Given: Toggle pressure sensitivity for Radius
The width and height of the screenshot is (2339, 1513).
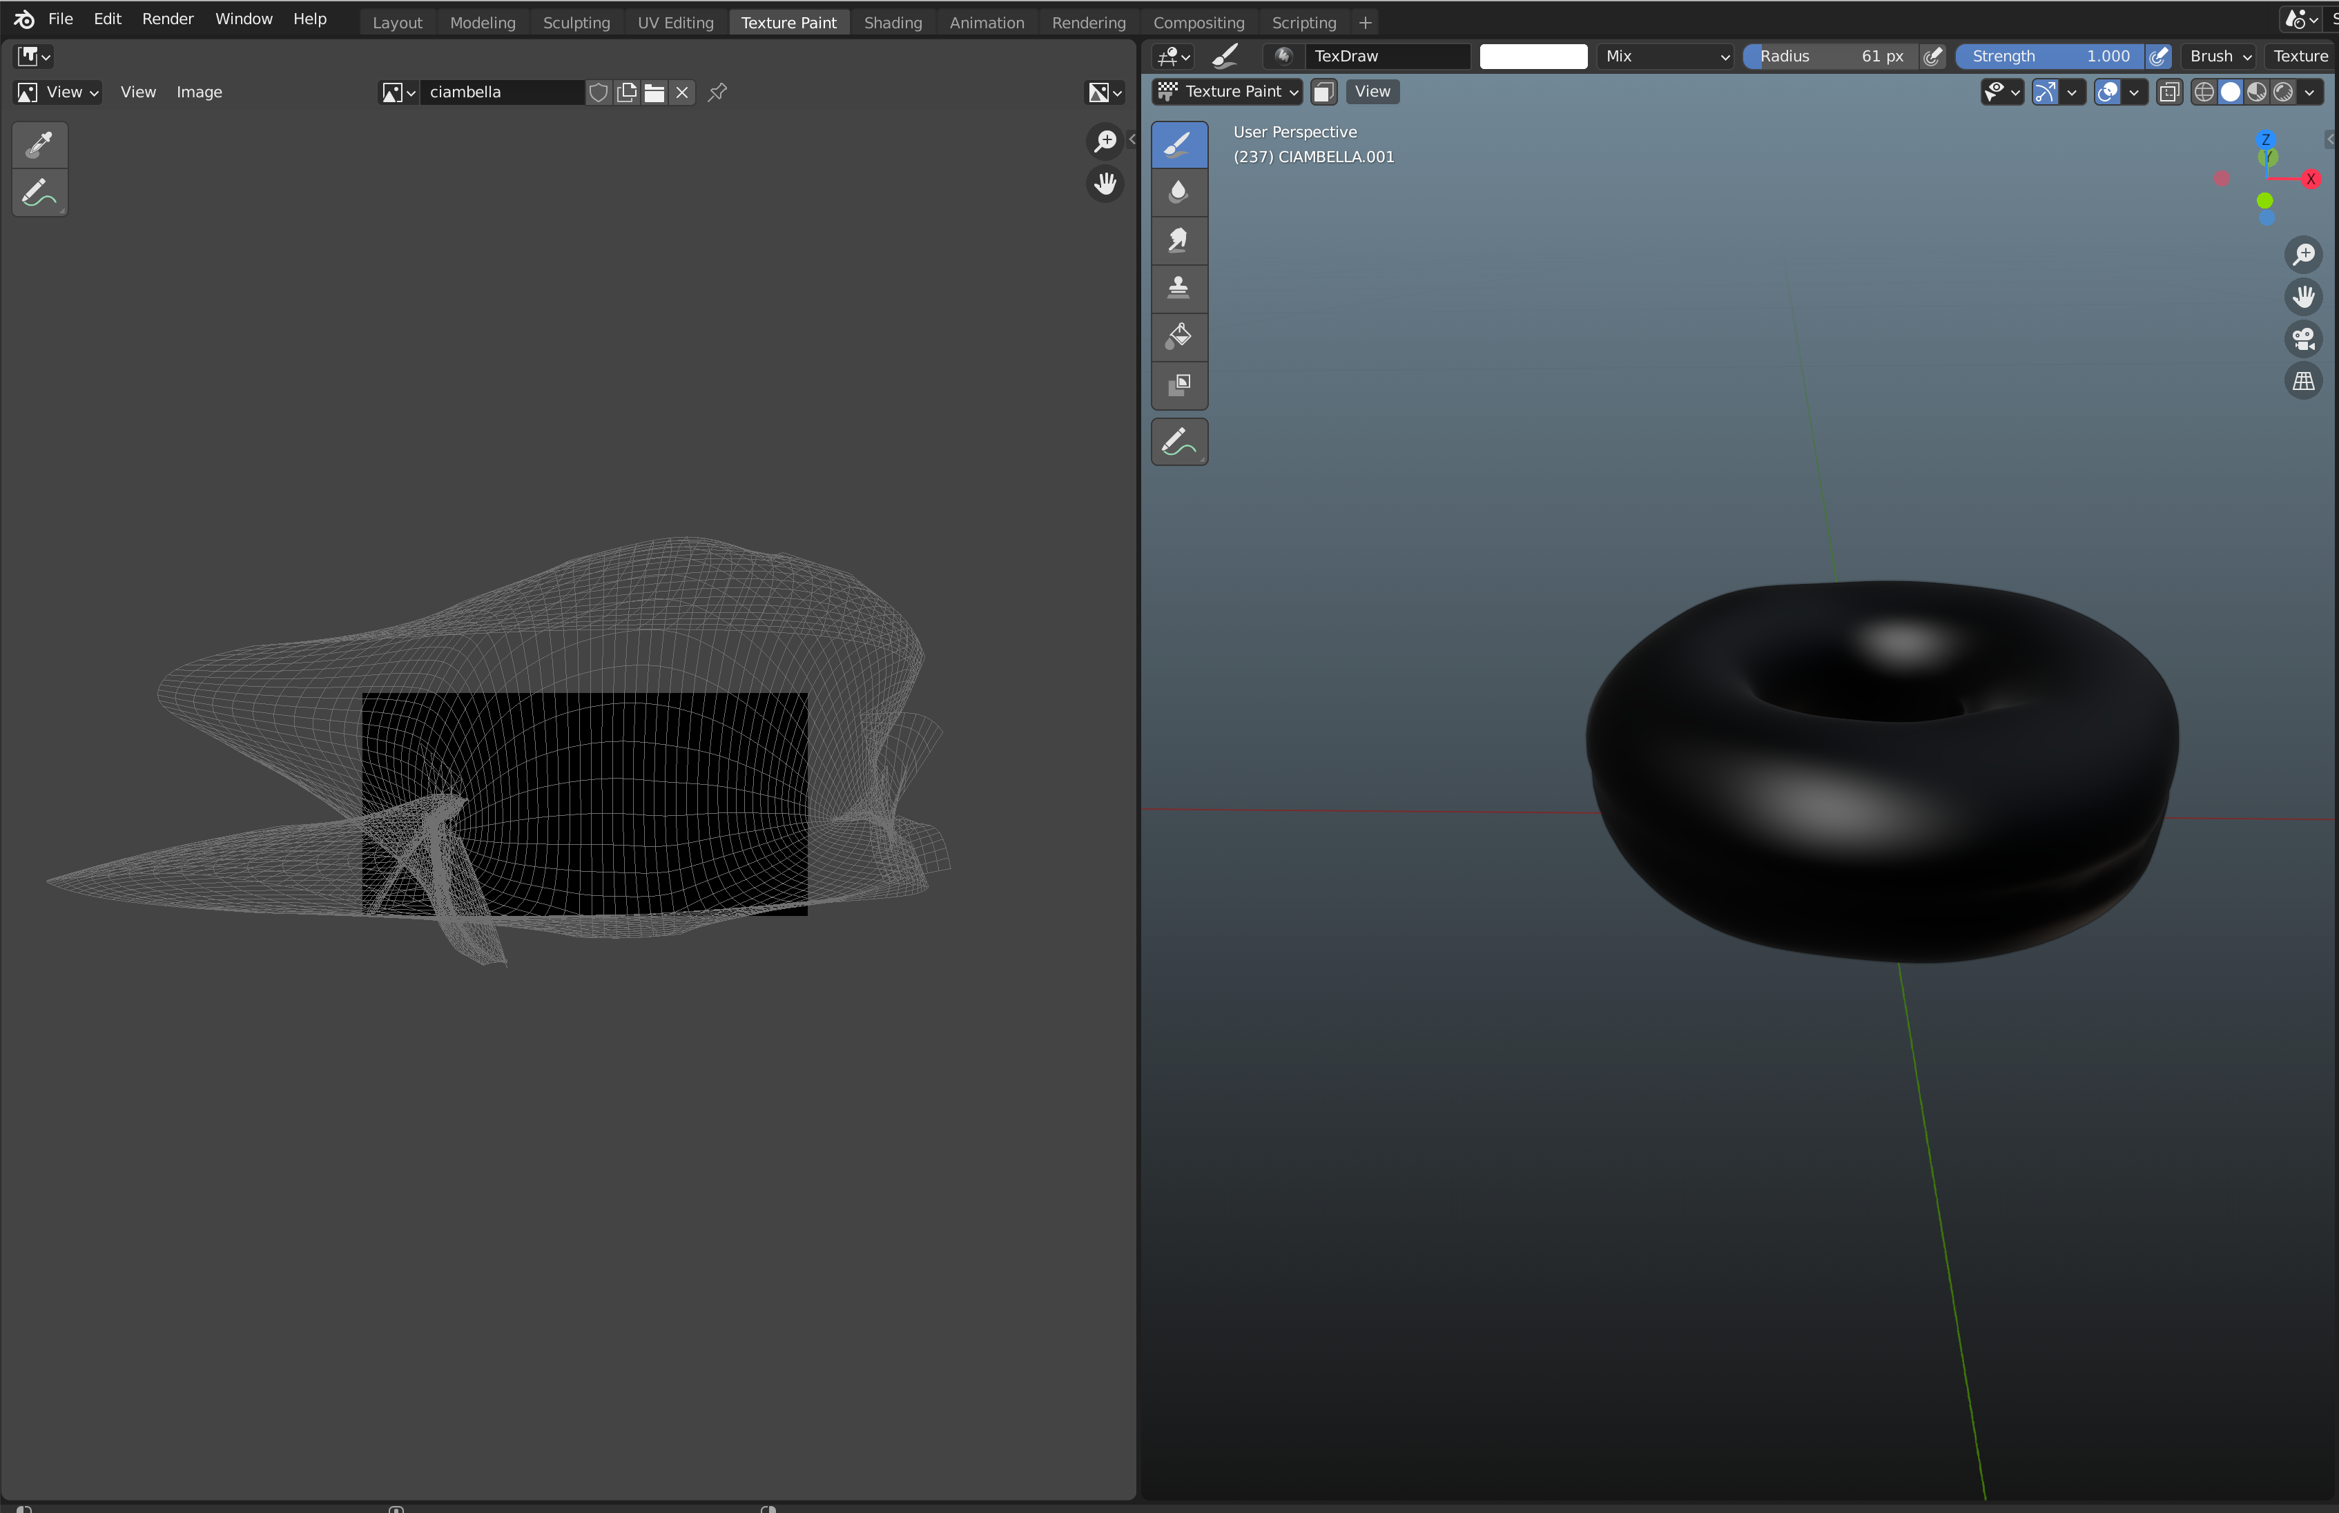Looking at the screenshot, I should (1932, 56).
